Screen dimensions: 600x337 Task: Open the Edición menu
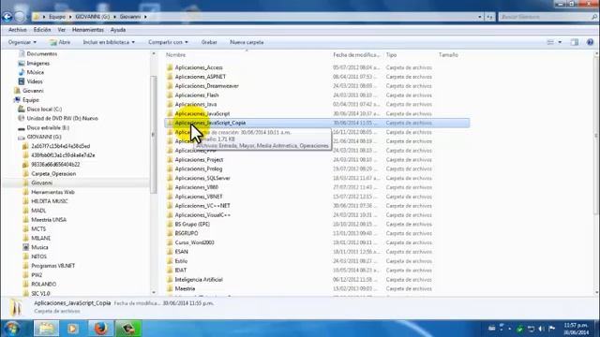coord(42,30)
